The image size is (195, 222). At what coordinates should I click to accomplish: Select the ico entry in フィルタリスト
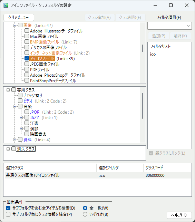(153, 54)
